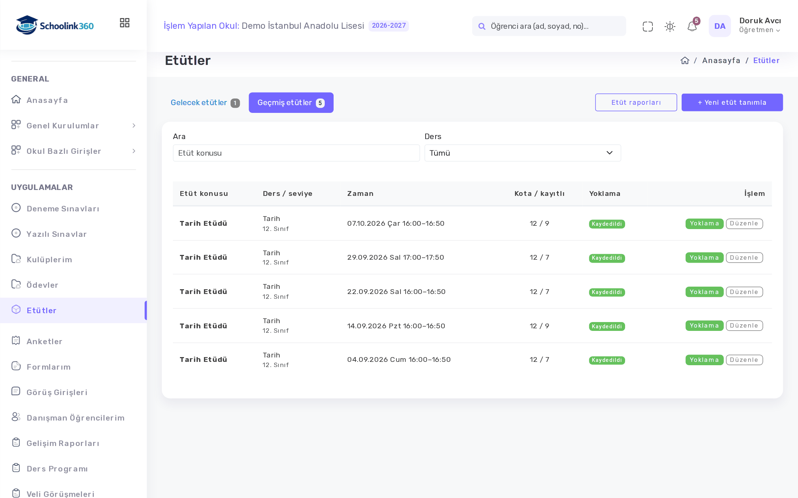Click the Kaydedildi badge for 29.09.2026
The height and width of the screenshot is (498, 798).
coord(607,258)
